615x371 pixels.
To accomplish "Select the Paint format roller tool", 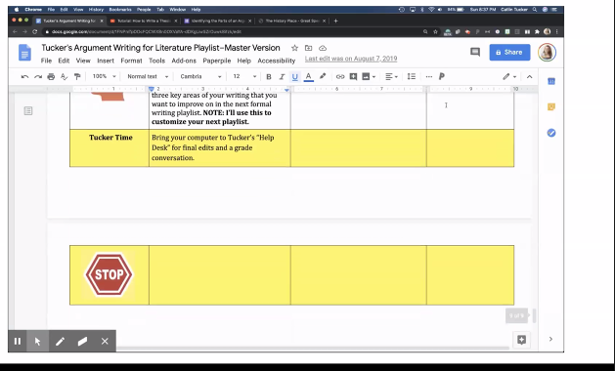I will pos(77,77).
